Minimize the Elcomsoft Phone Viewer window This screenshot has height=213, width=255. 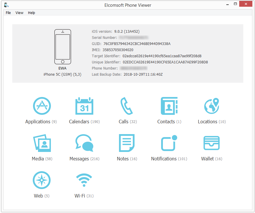tap(228, 4)
